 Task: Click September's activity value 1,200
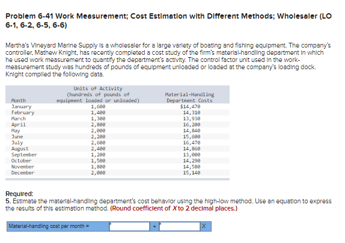[98, 155]
